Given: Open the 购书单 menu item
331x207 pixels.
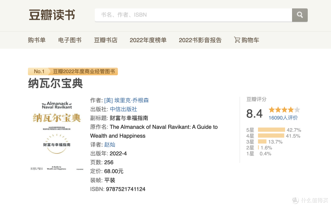Looking at the screenshot, I should [x=37, y=40].
